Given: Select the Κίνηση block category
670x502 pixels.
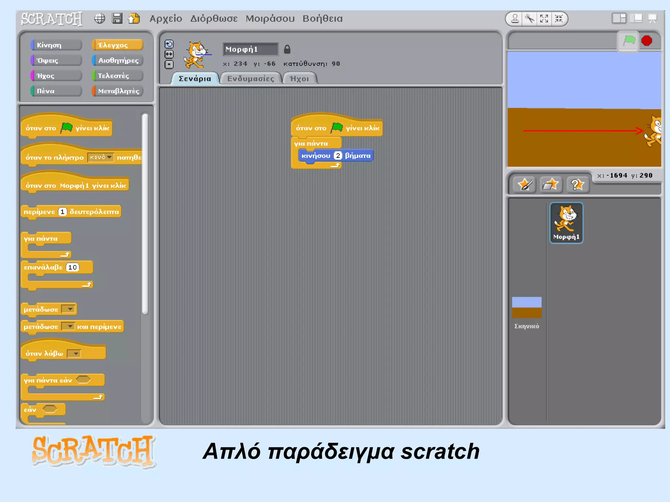Looking at the screenshot, I should [x=56, y=45].
